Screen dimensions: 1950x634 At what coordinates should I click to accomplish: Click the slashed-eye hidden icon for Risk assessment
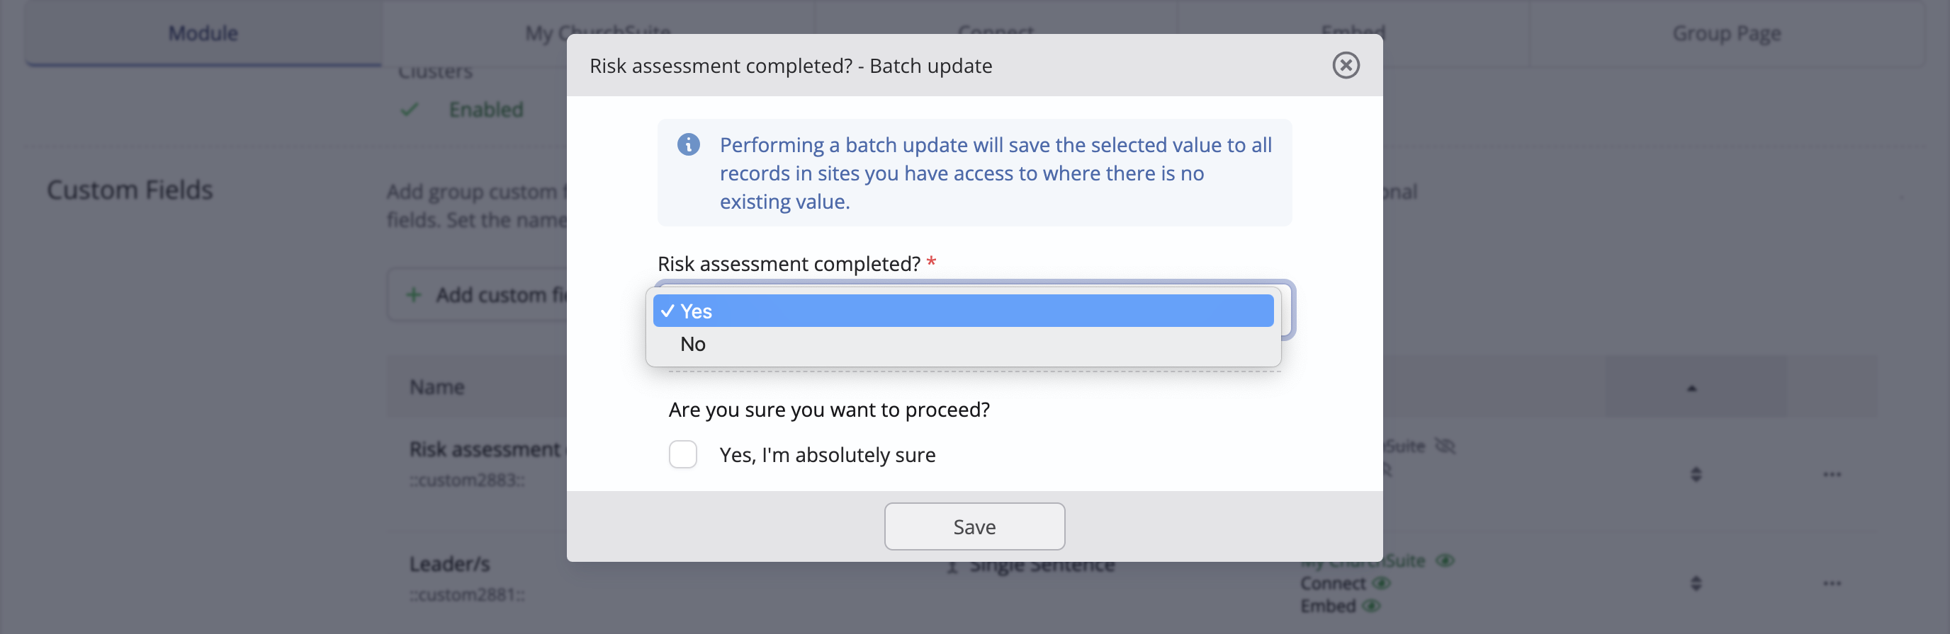[1445, 446]
